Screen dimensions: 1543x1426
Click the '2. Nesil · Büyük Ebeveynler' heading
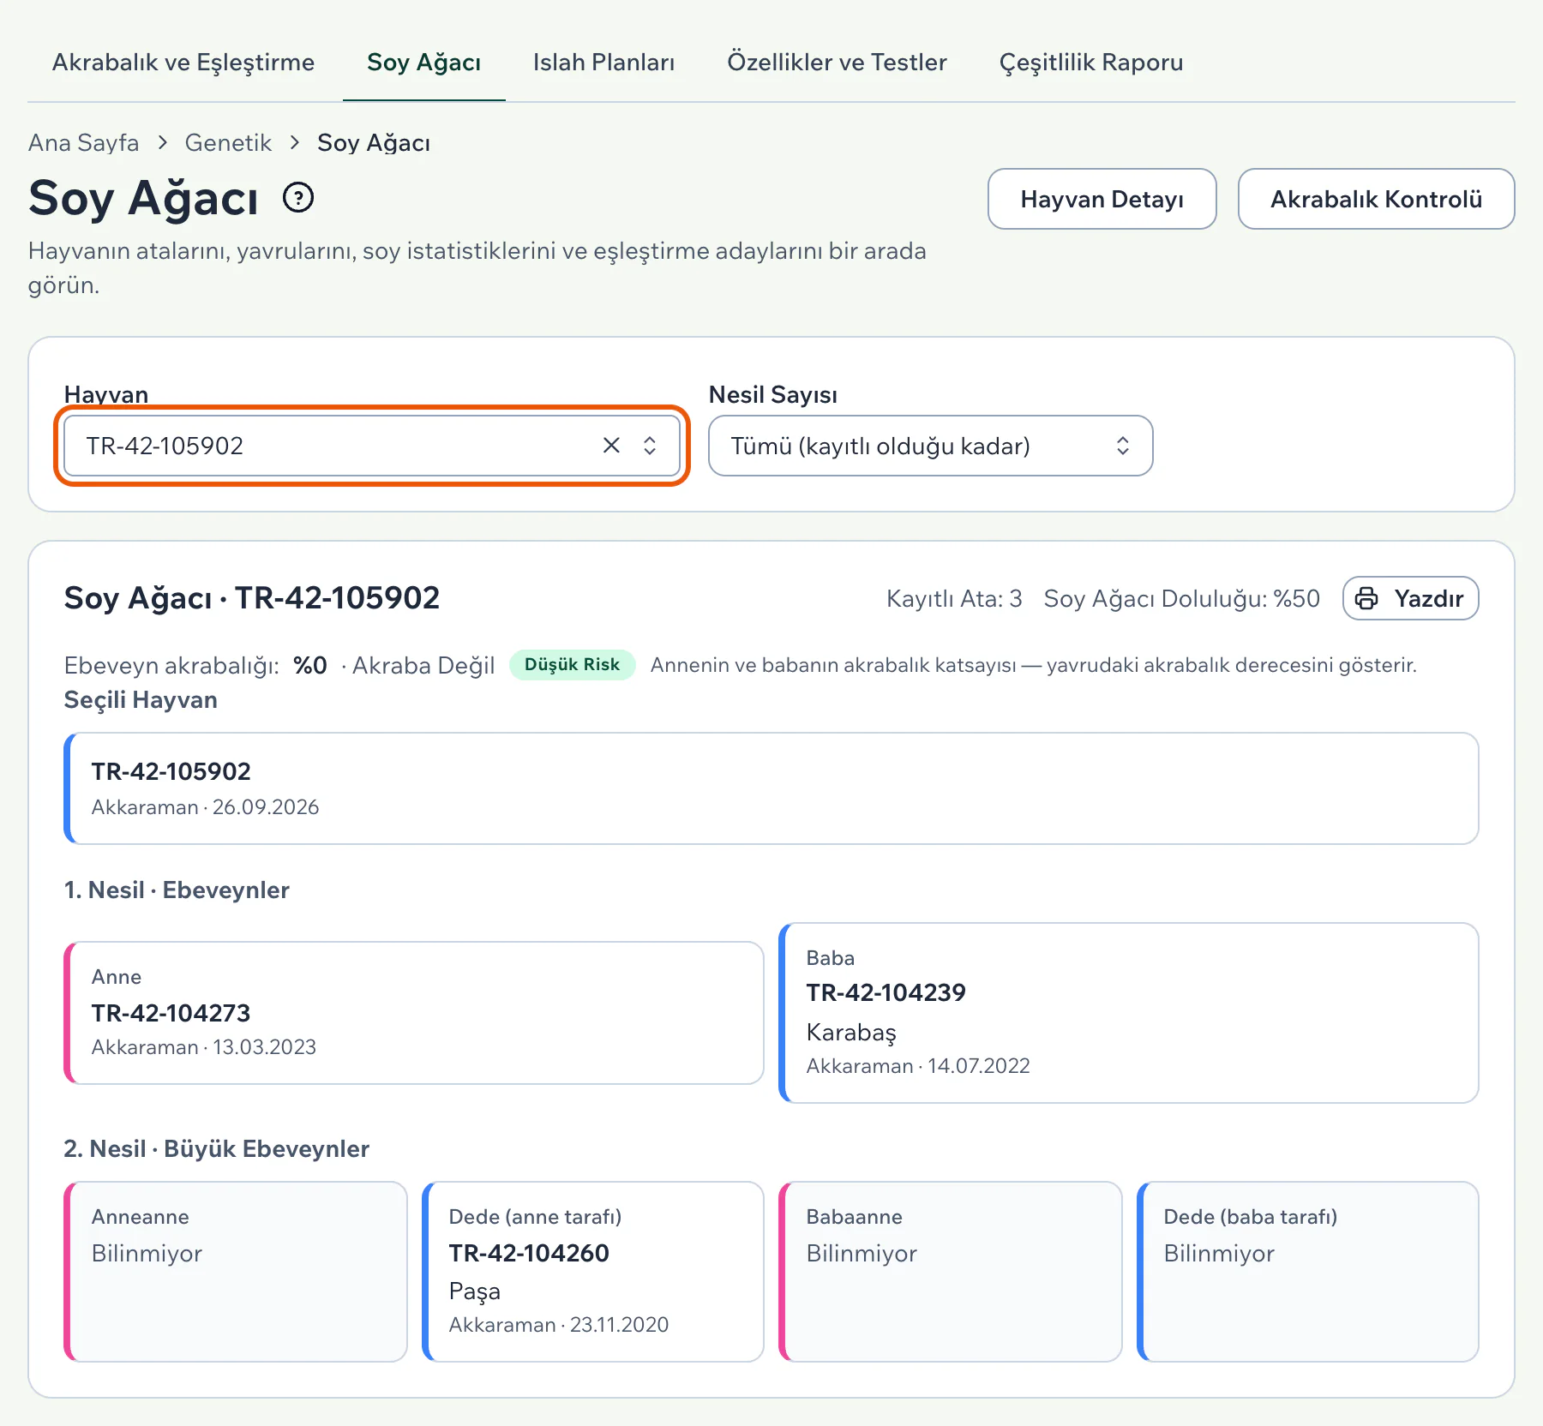217,1148
